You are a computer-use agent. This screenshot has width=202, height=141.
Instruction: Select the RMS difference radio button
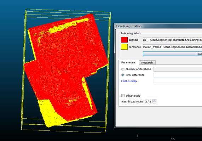click(x=123, y=75)
